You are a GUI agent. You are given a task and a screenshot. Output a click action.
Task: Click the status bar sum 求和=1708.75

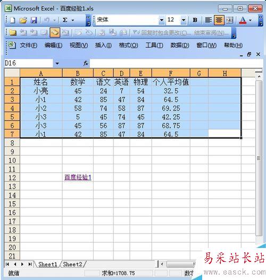118,273
